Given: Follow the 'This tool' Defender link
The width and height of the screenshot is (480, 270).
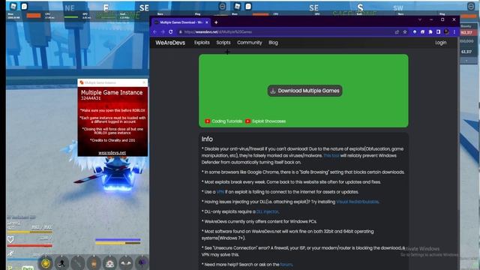Looking at the screenshot, I should [331, 155].
